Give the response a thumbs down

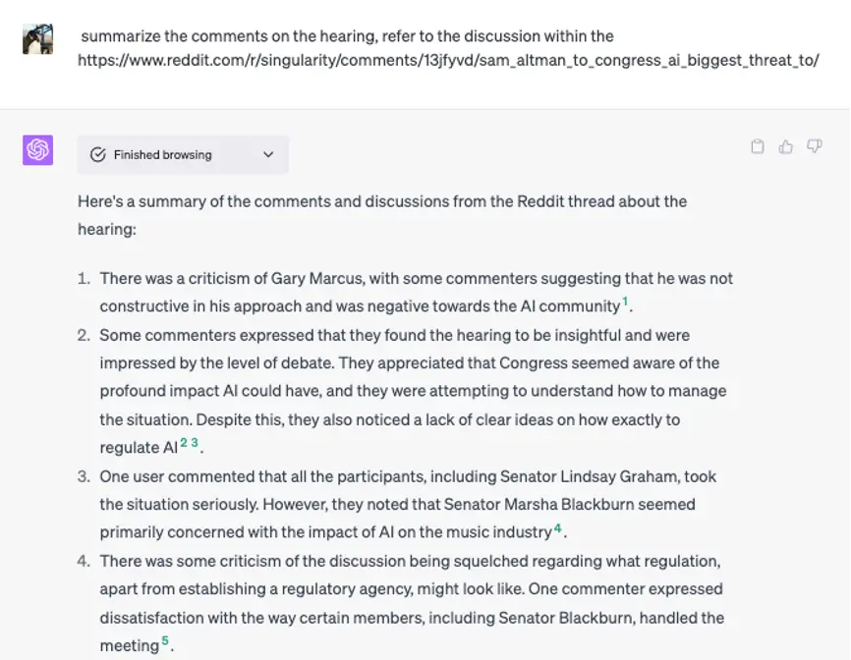click(x=815, y=147)
